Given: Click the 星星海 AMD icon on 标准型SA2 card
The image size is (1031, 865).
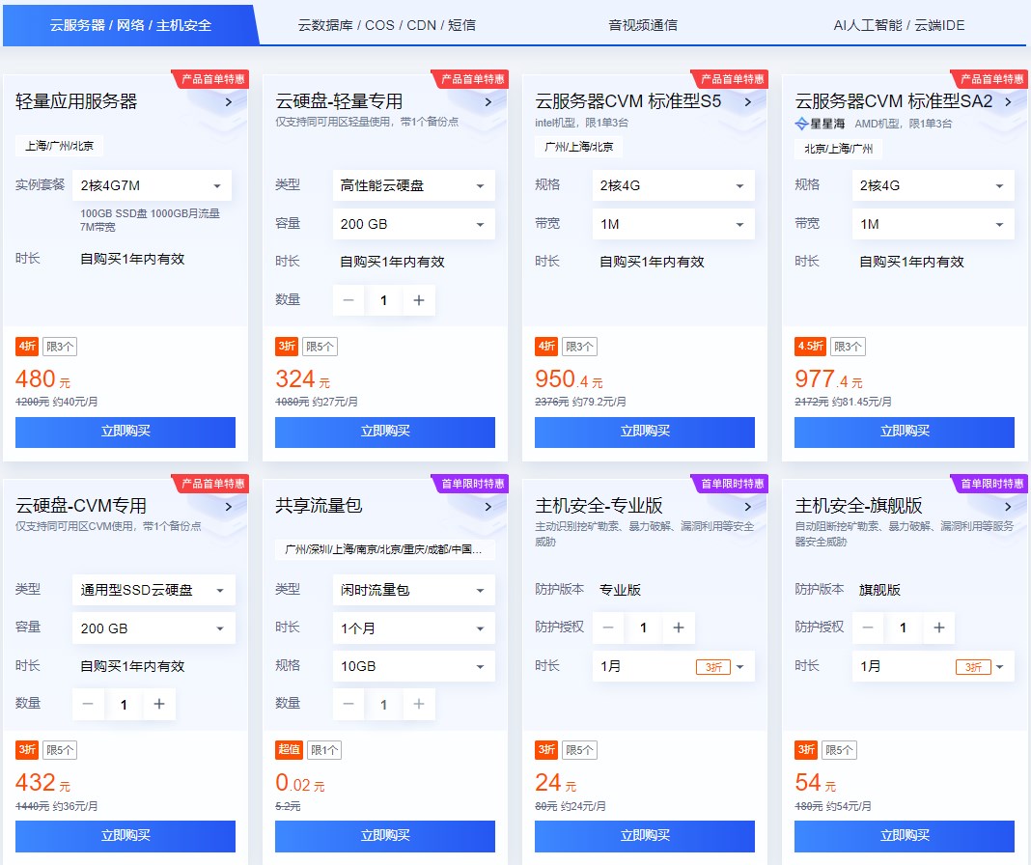Looking at the screenshot, I should [x=799, y=124].
